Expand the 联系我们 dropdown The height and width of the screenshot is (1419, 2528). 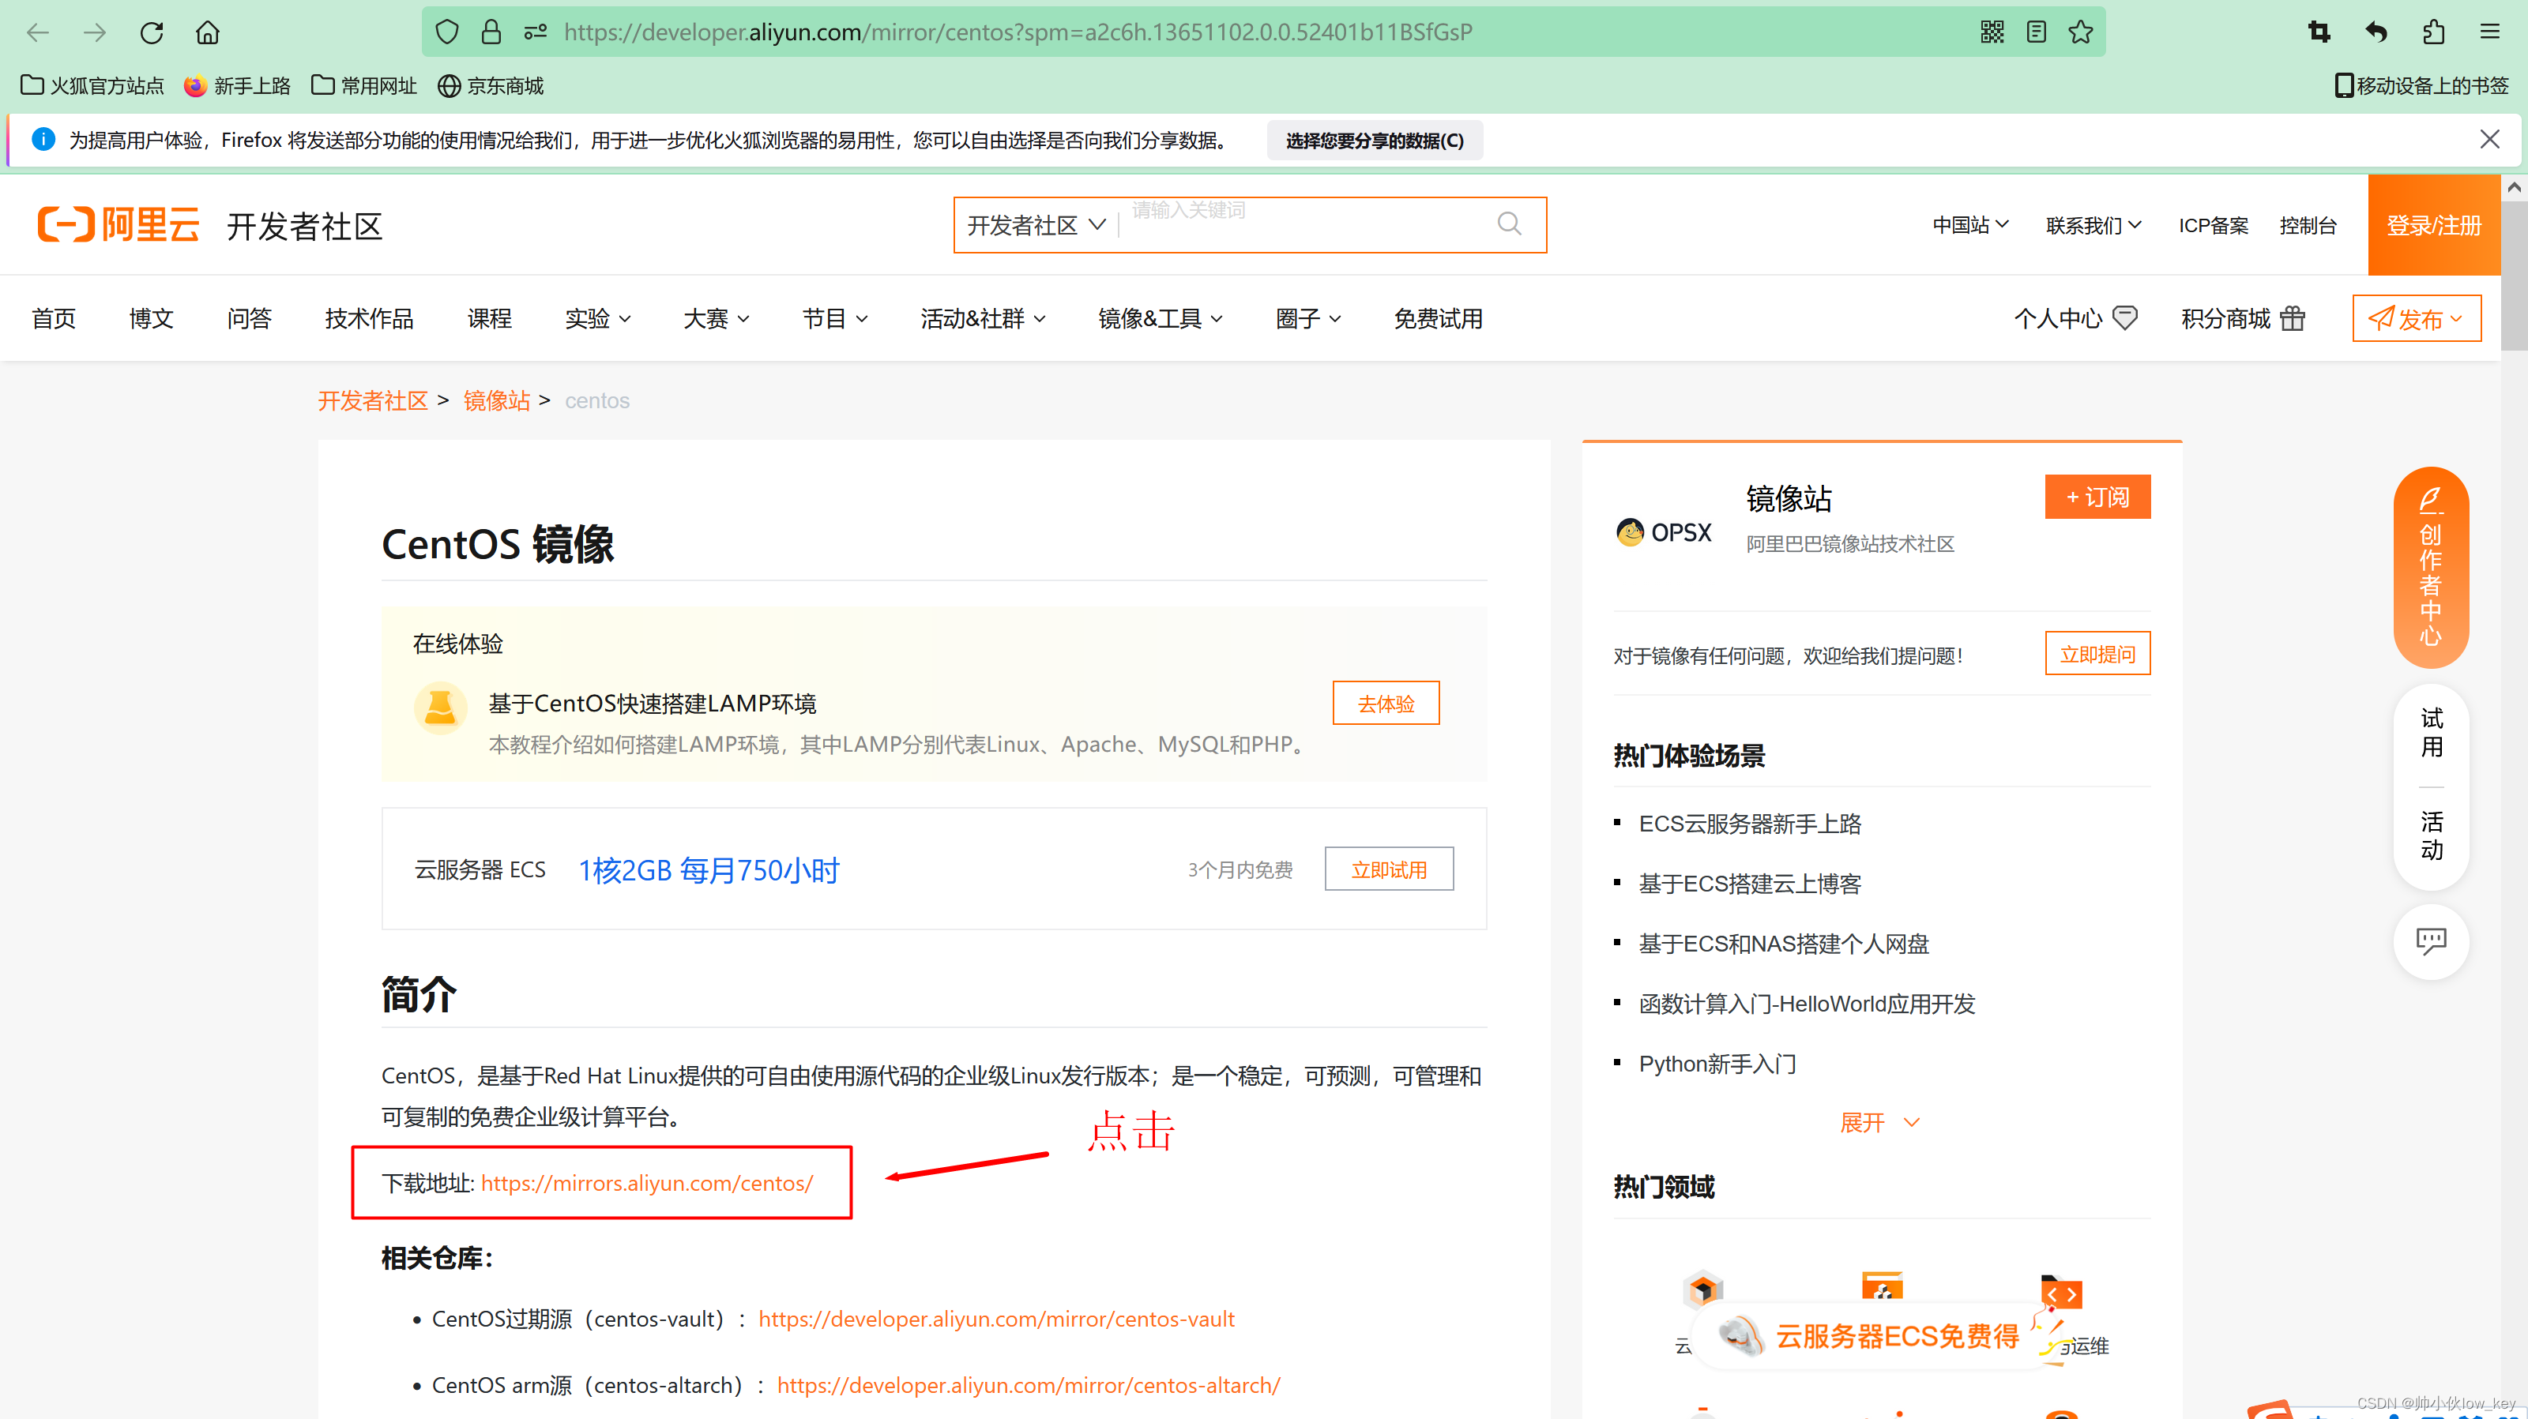[x=2093, y=224]
